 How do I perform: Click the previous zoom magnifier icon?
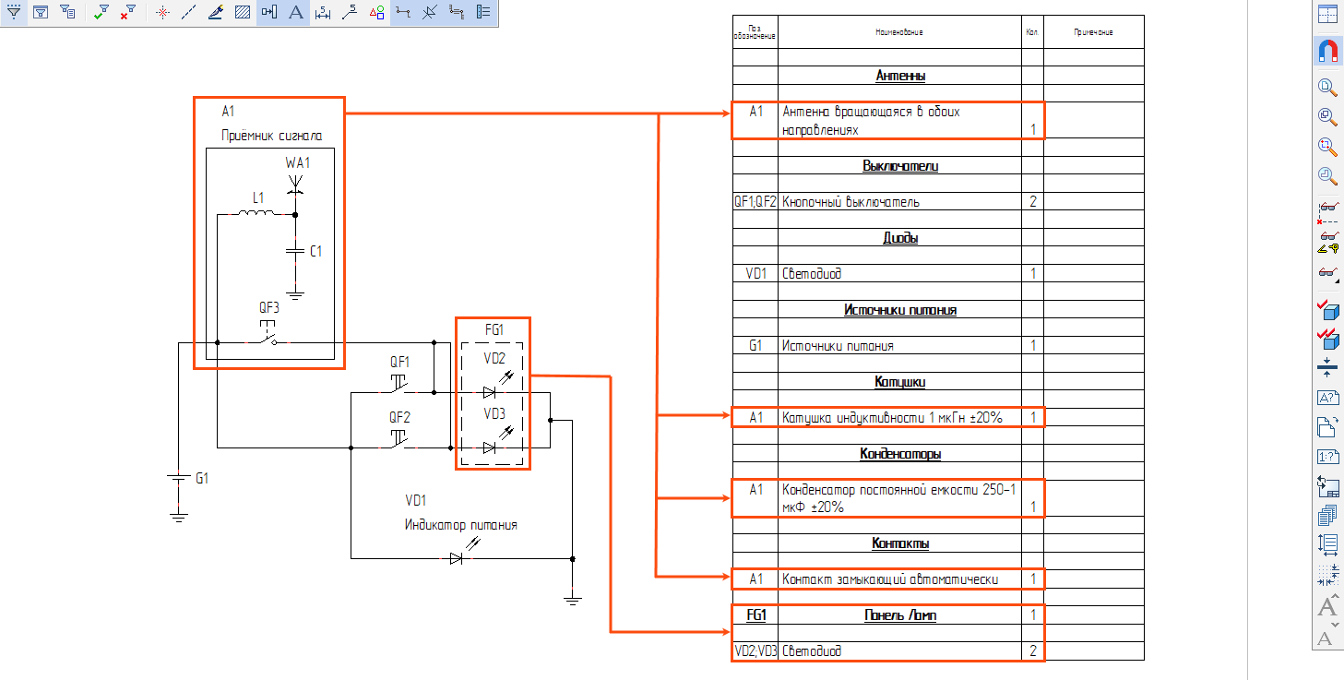(x=1326, y=175)
